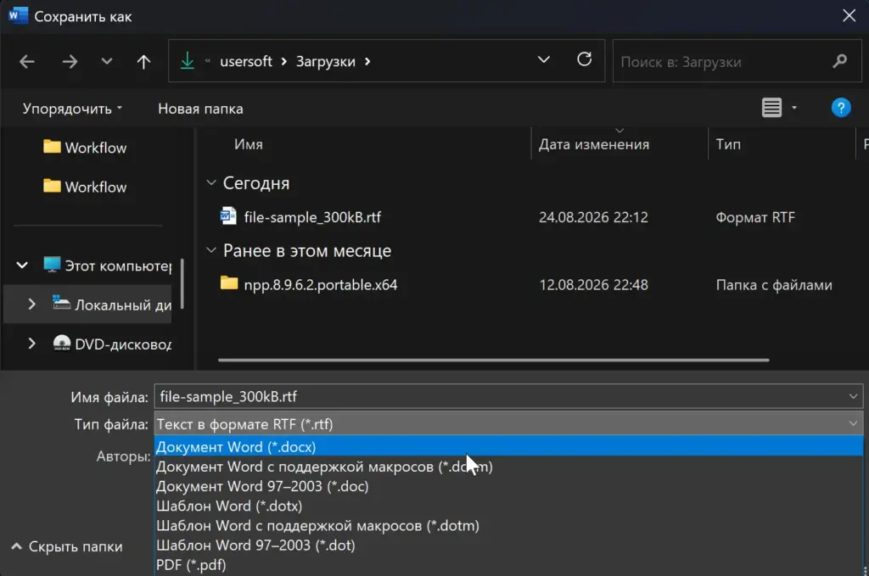Choose Шаблон Word с поддержкой макросов (*.dotm)
The width and height of the screenshot is (869, 576).
(x=508, y=526)
